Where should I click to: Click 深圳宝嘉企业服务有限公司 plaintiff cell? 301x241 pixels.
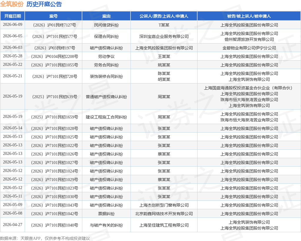click(x=164, y=36)
